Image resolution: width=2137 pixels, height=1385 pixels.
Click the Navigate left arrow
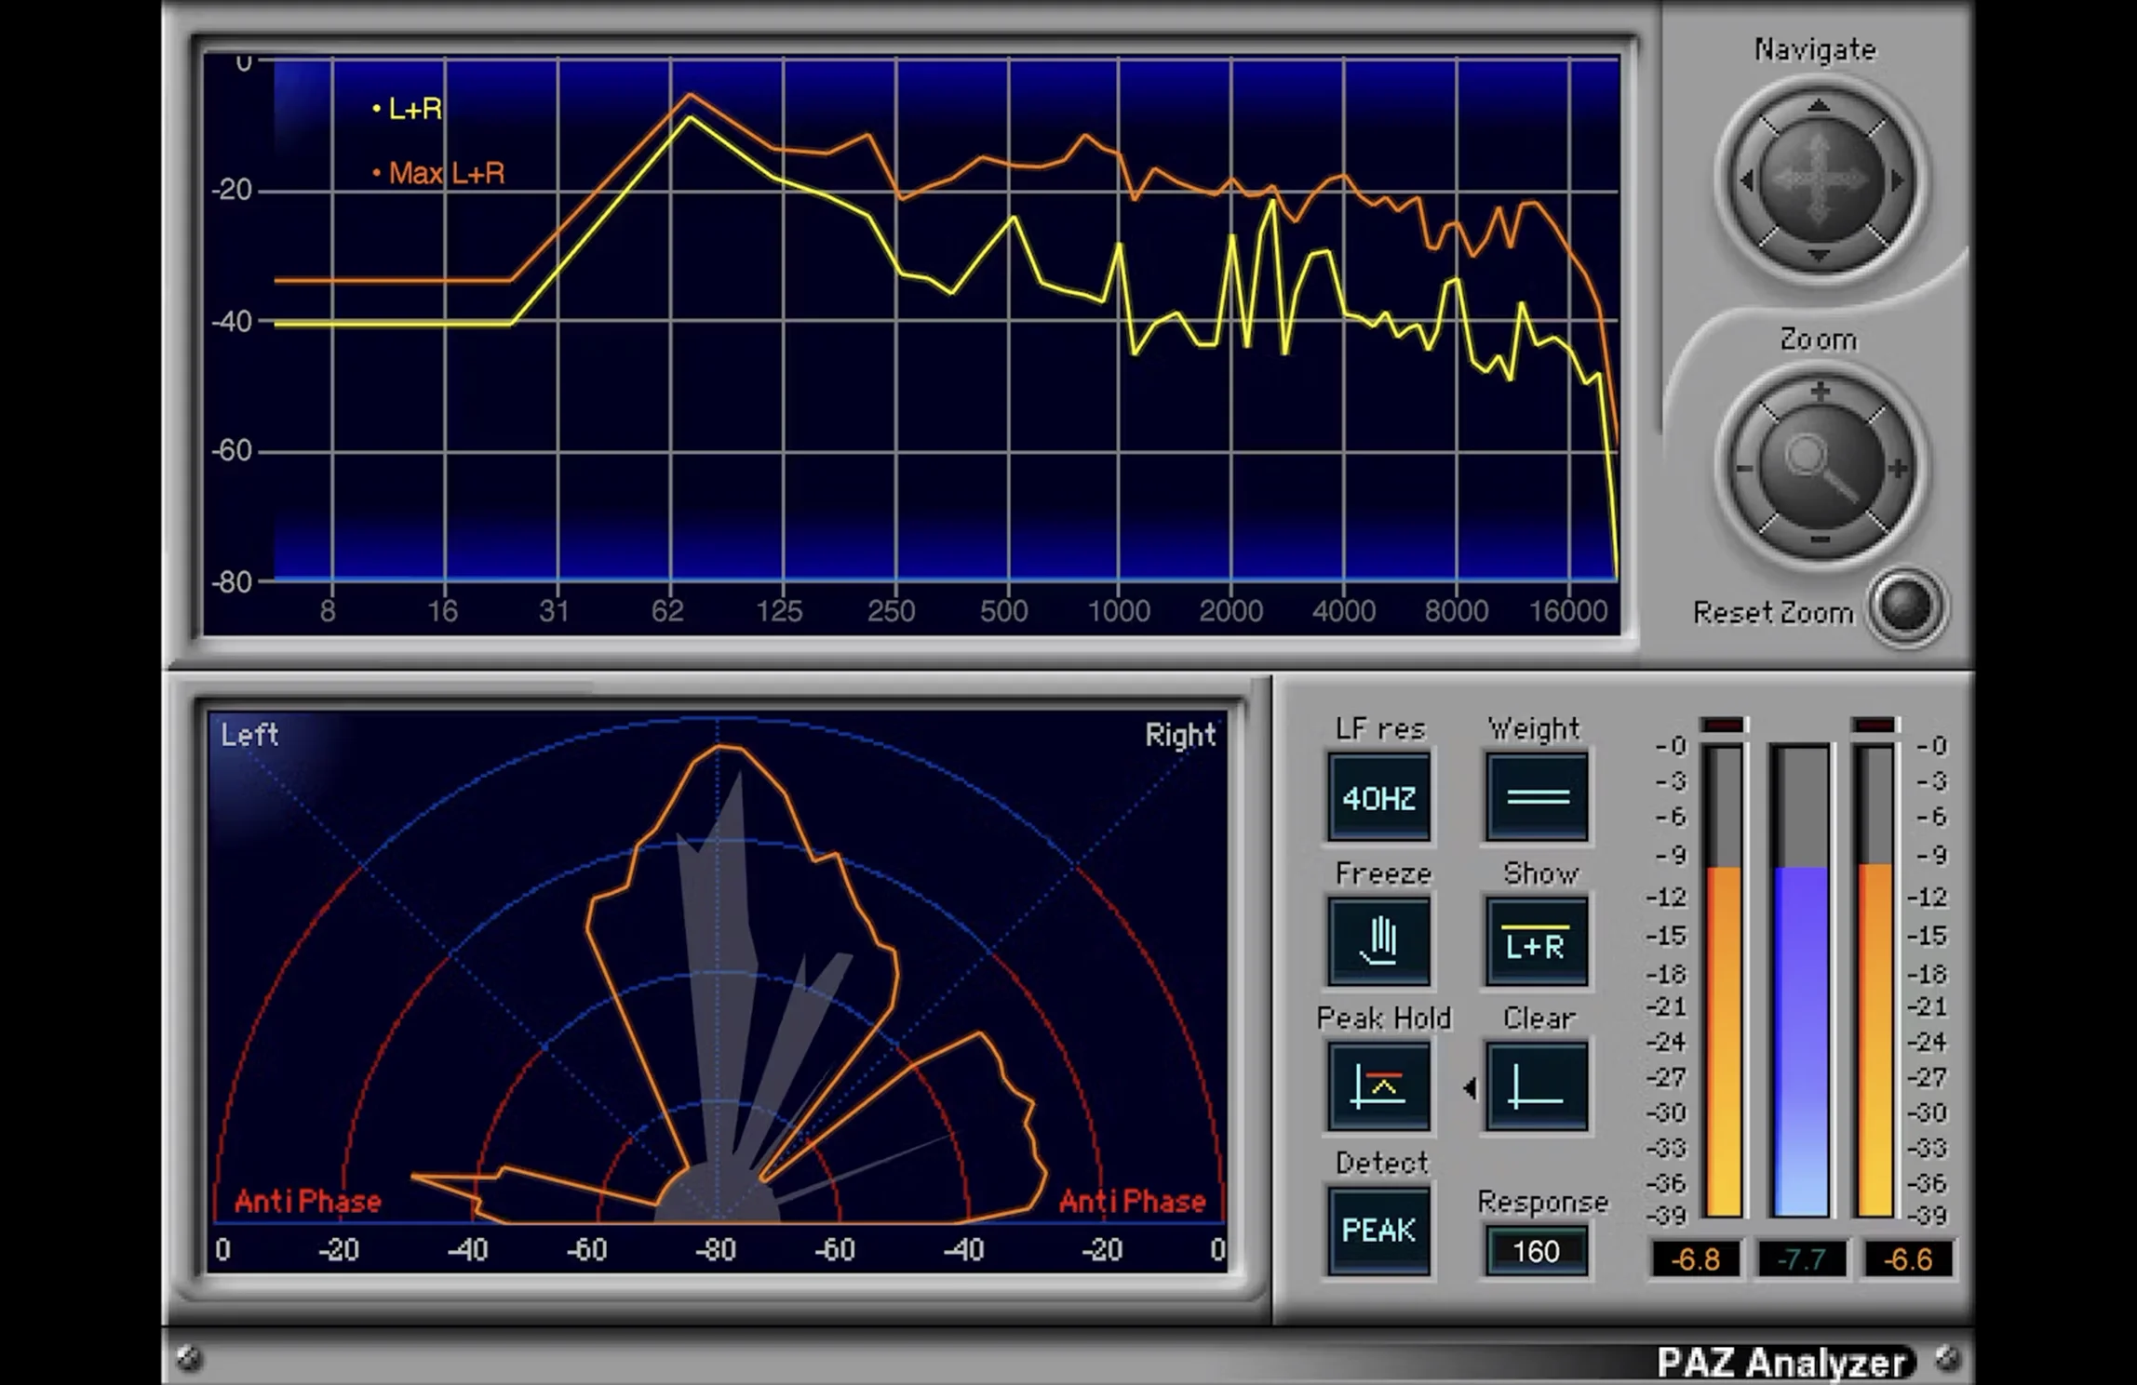1747,180
